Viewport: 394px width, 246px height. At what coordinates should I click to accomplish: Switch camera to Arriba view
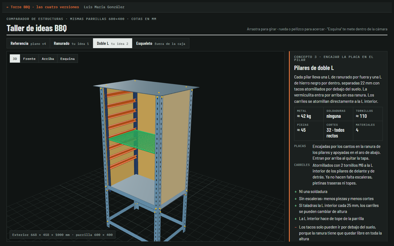pyautogui.click(x=48, y=59)
